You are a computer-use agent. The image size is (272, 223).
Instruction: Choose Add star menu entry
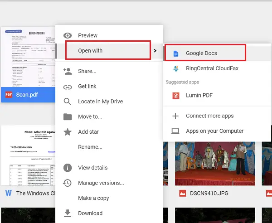109,132
